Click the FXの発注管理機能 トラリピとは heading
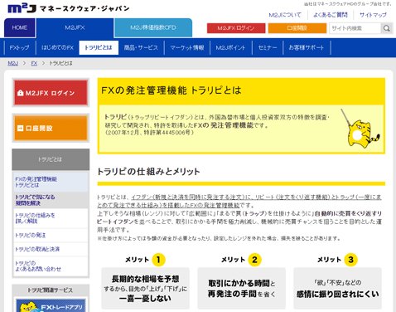This screenshot has height=312, width=396. click(171, 90)
